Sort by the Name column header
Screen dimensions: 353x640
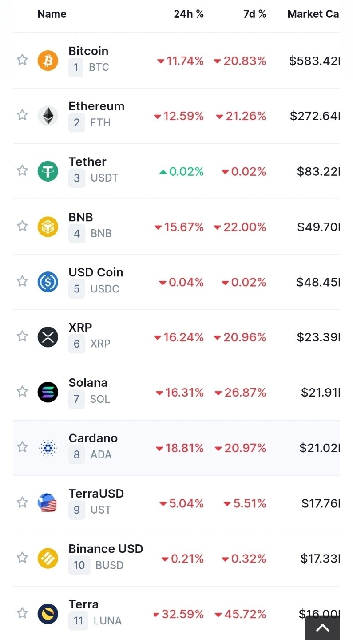coord(52,14)
